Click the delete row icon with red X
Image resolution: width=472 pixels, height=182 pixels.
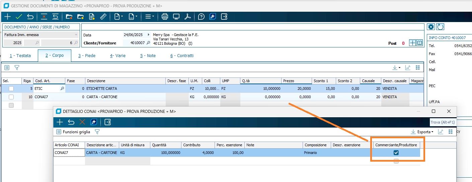pos(44,16)
